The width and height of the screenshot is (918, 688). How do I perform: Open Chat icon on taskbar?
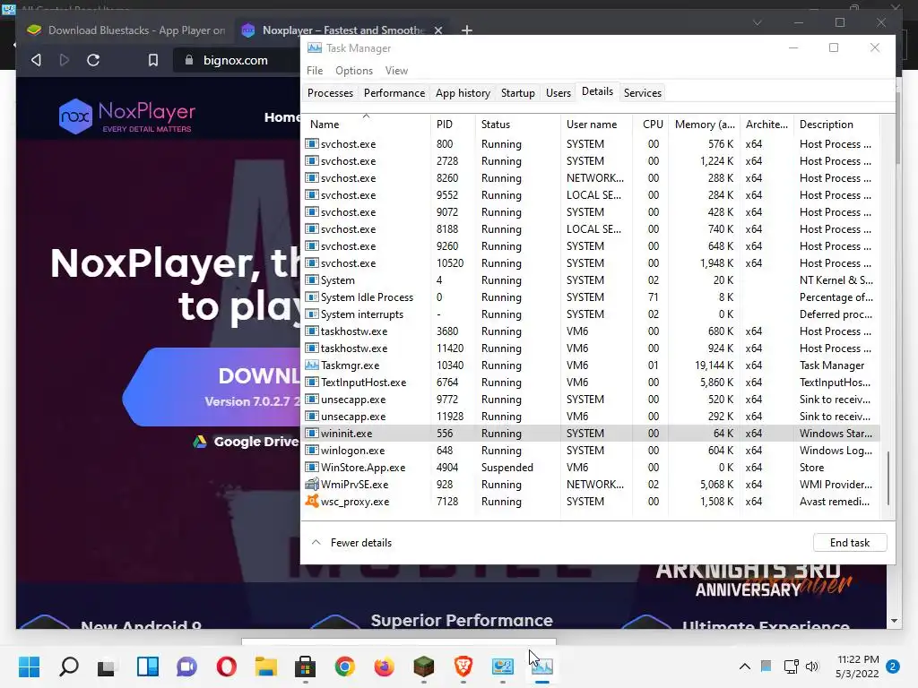pos(186,666)
